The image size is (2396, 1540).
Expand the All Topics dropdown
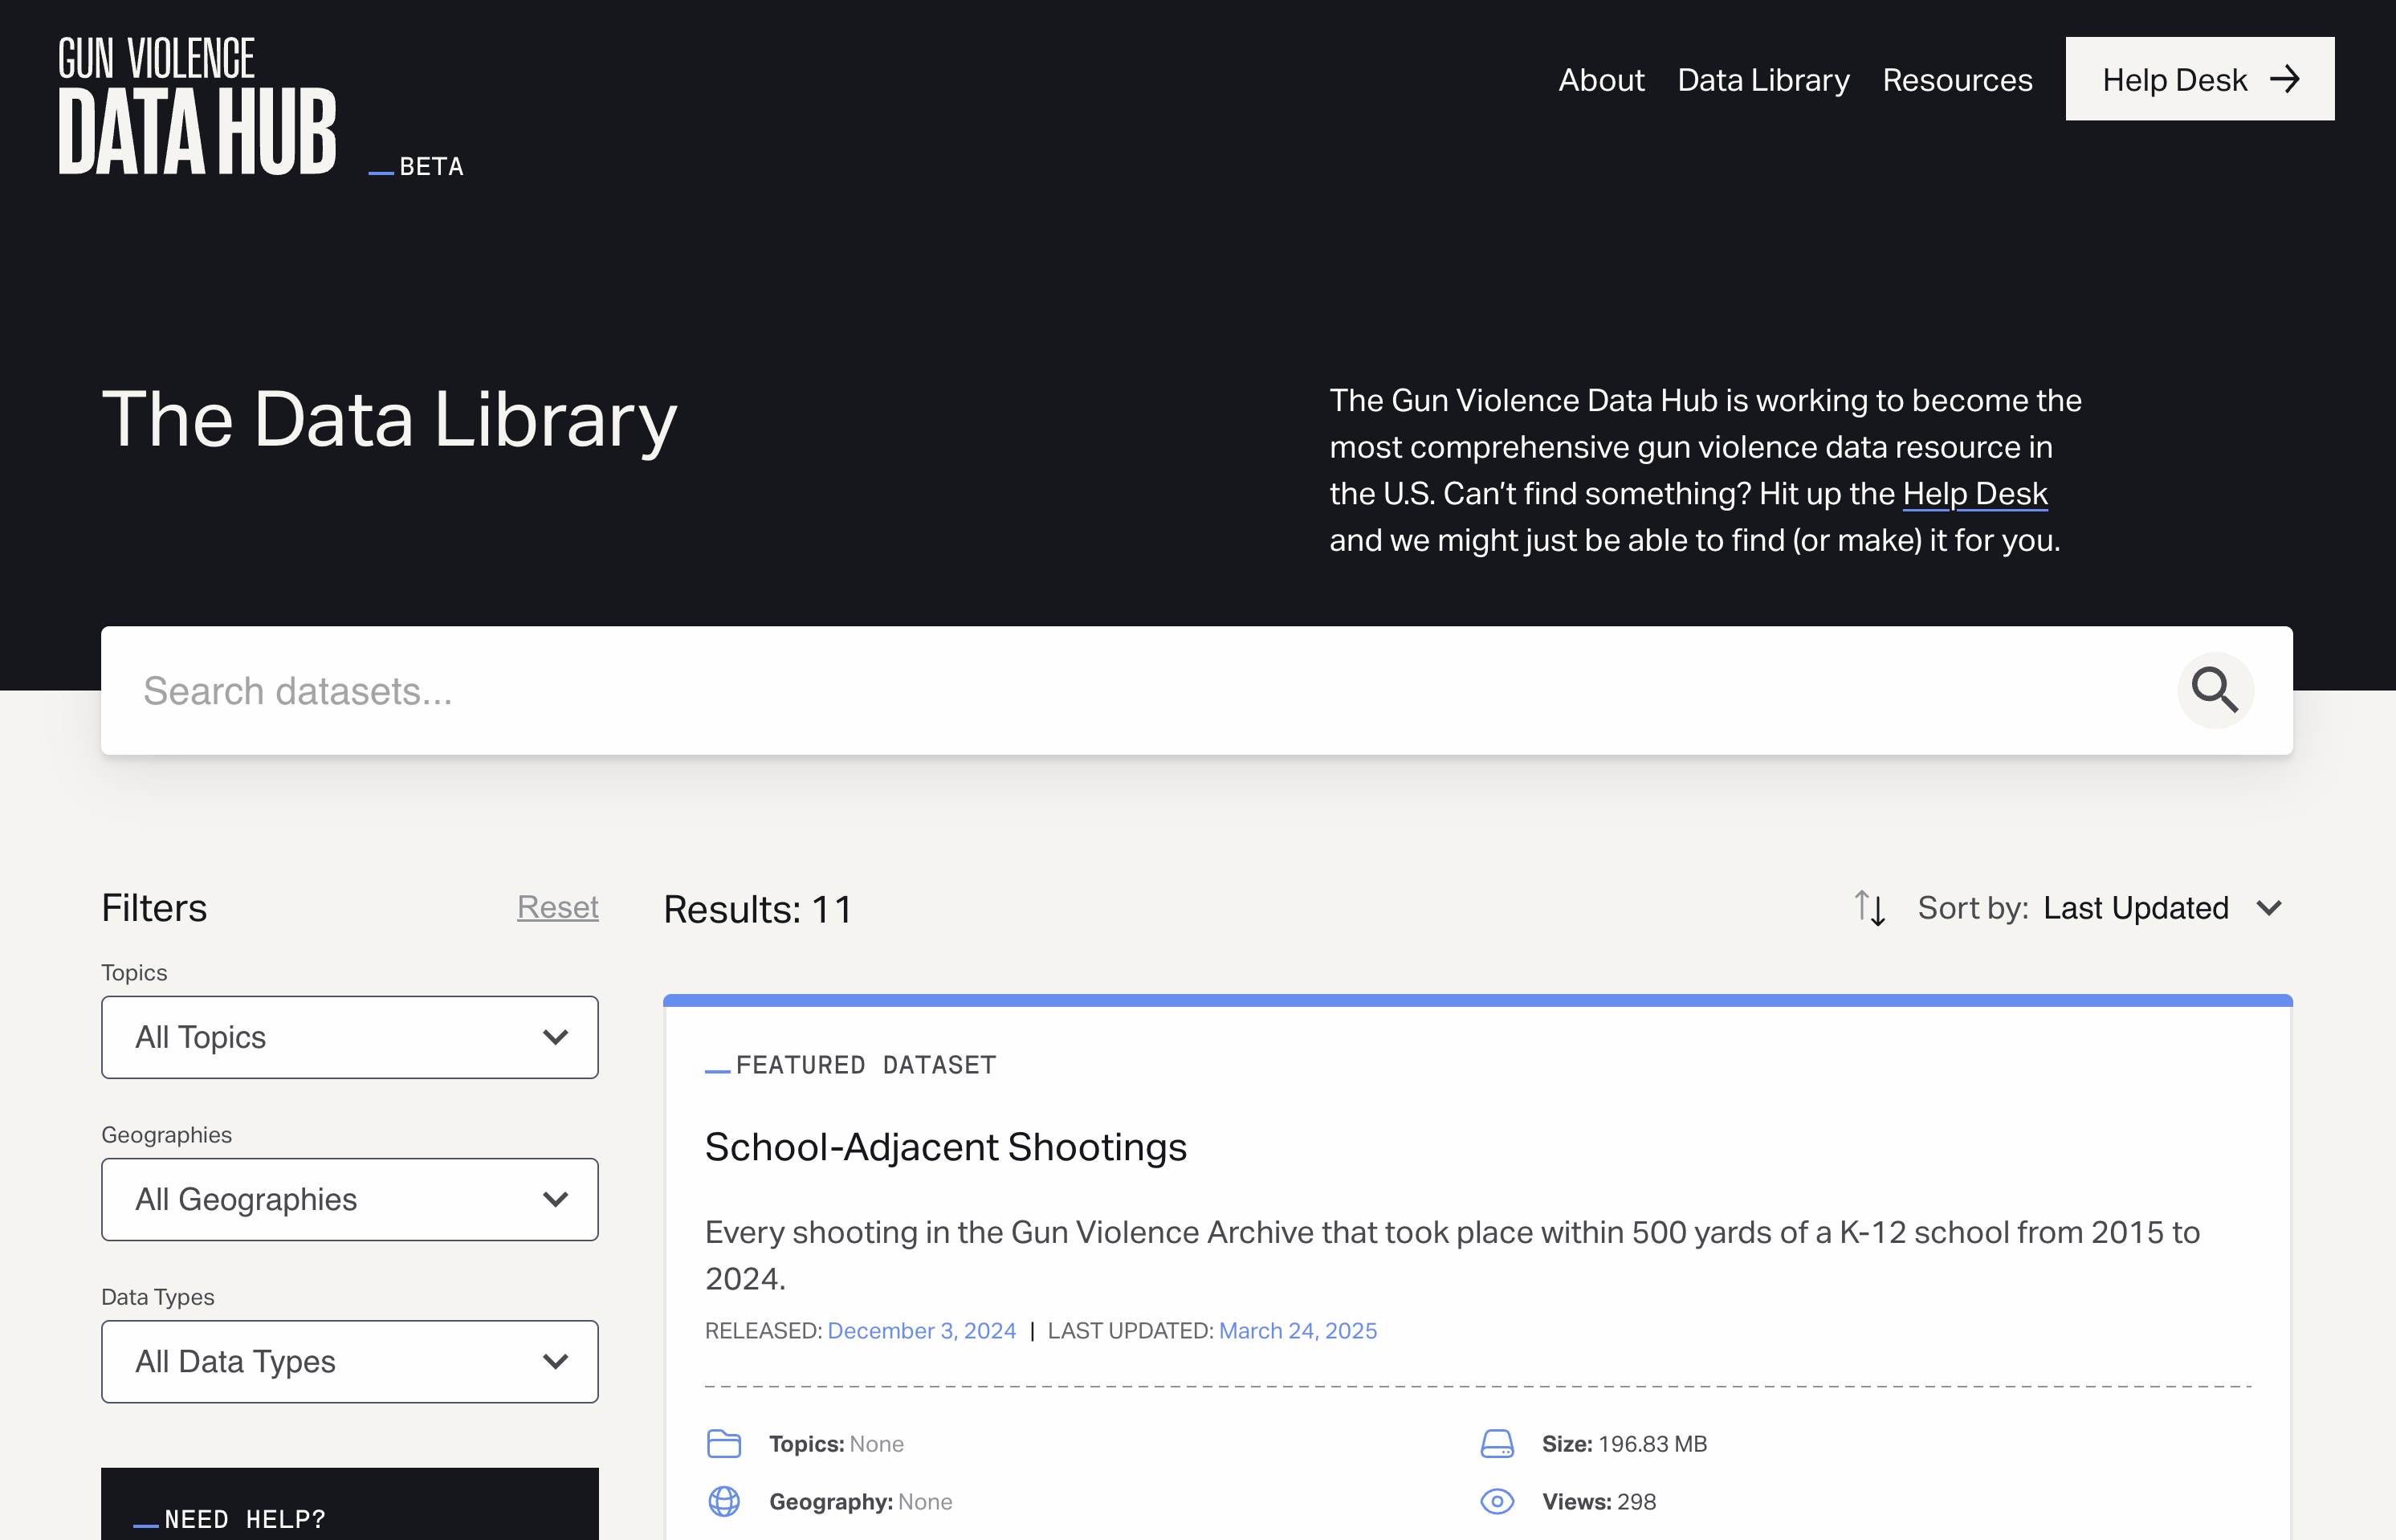click(350, 1037)
